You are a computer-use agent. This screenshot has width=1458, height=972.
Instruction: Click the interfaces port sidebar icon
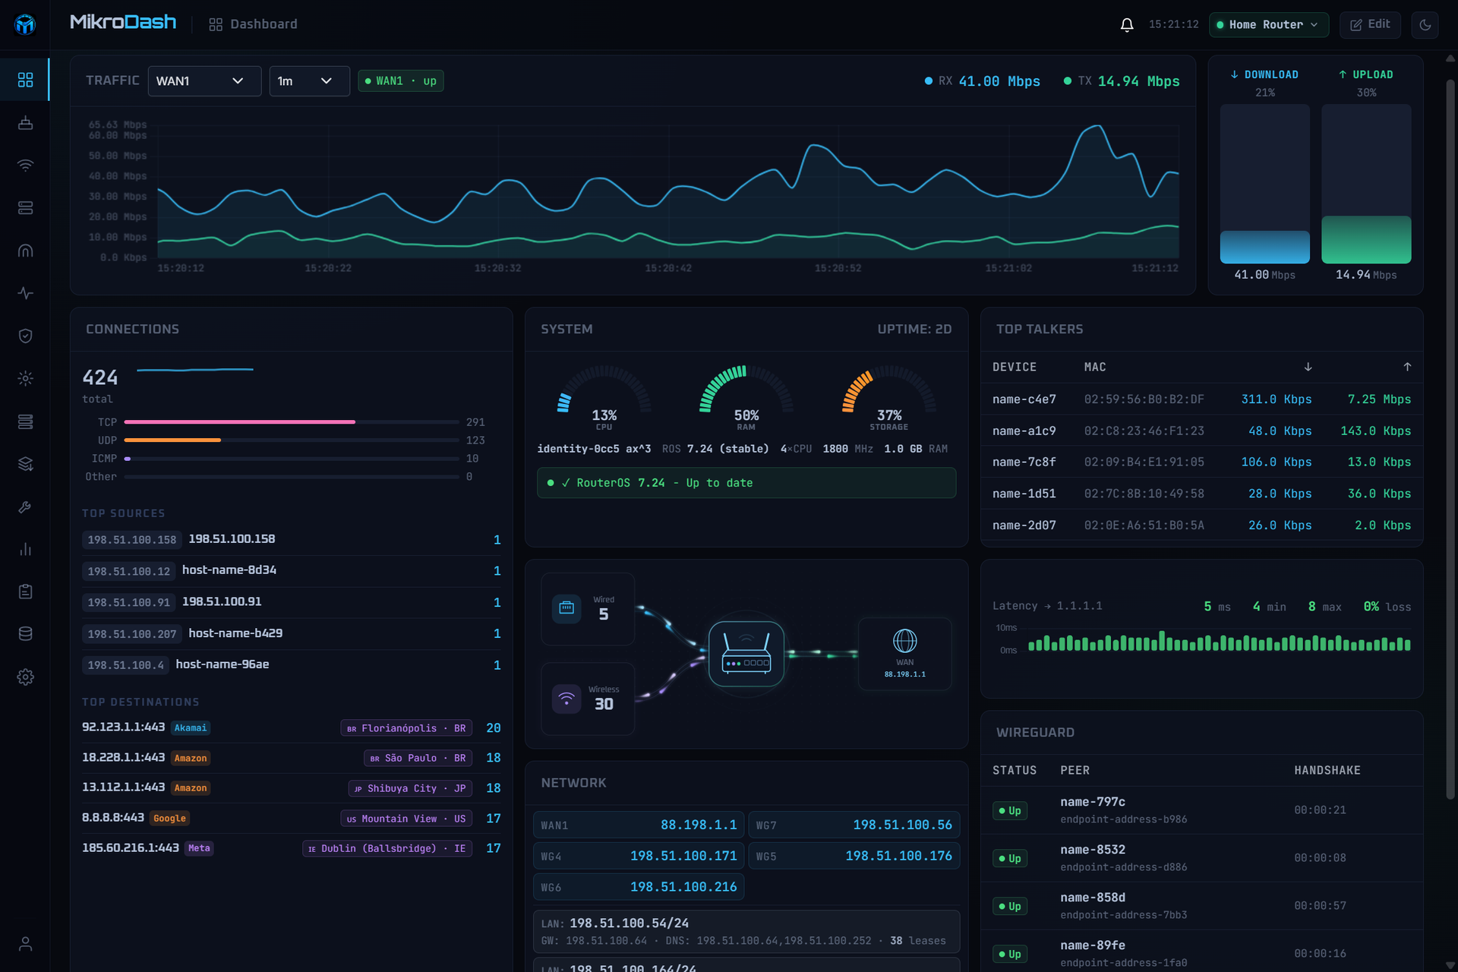(25, 122)
